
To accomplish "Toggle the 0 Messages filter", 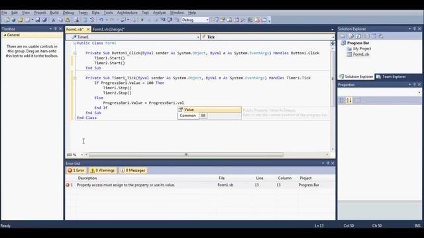I will (x=132, y=171).
